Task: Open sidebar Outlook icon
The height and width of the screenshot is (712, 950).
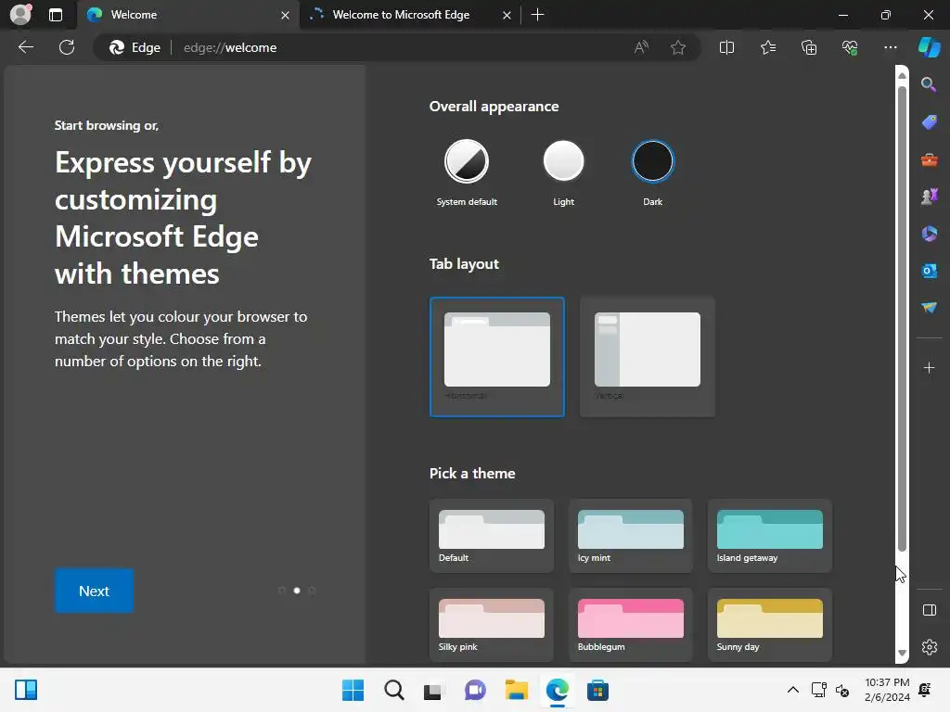Action: point(929,271)
